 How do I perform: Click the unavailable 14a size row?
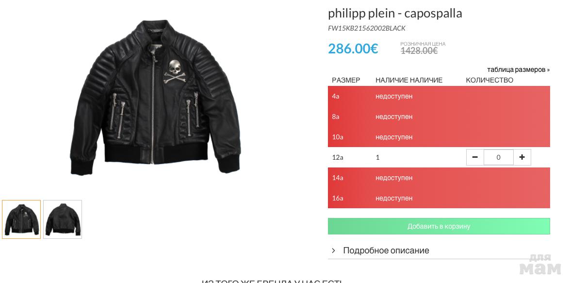pyautogui.click(x=439, y=178)
